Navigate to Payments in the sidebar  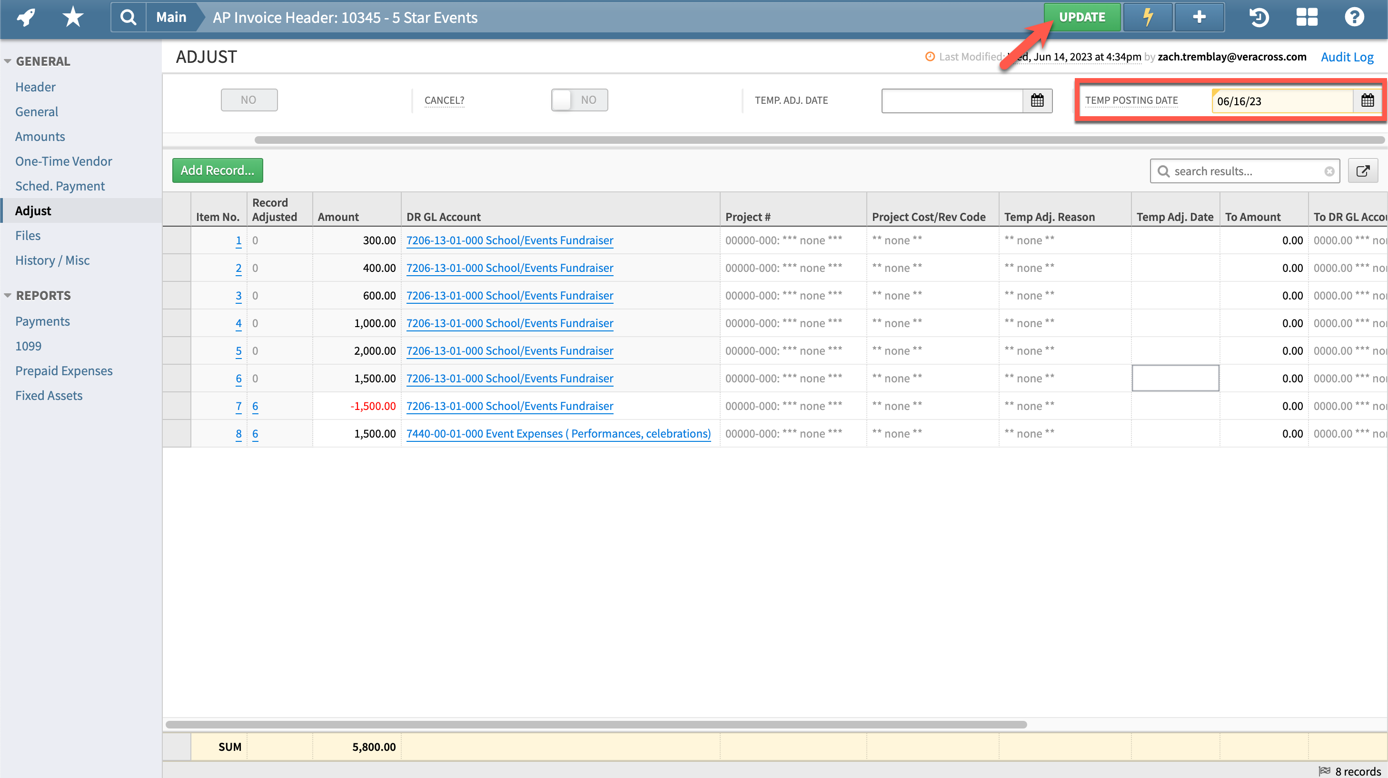coord(42,321)
